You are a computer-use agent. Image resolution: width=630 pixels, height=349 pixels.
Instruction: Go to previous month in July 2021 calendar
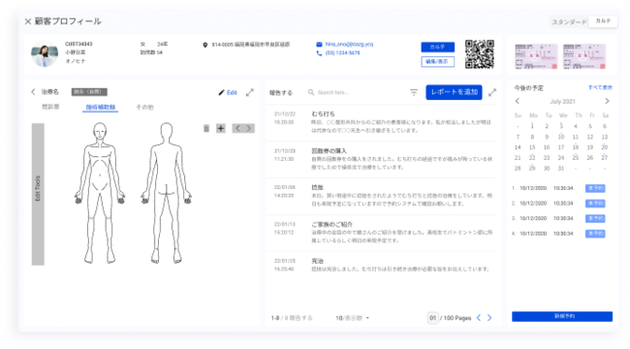point(518,102)
